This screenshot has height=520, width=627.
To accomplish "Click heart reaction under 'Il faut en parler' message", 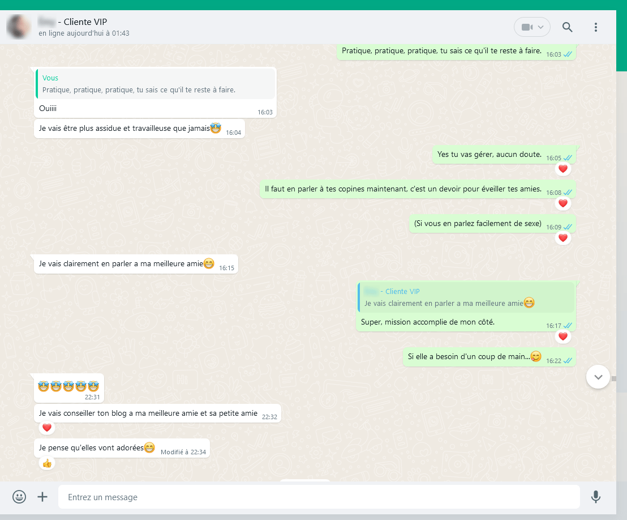I will pos(562,203).
